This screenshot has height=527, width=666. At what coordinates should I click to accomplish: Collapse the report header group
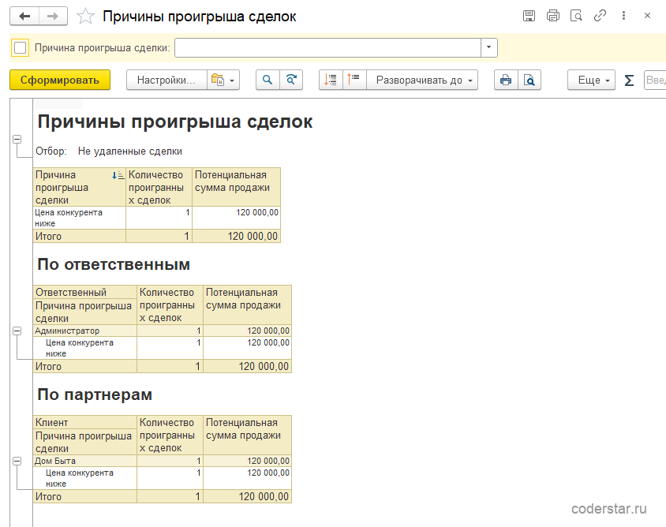pyautogui.click(x=17, y=139)
